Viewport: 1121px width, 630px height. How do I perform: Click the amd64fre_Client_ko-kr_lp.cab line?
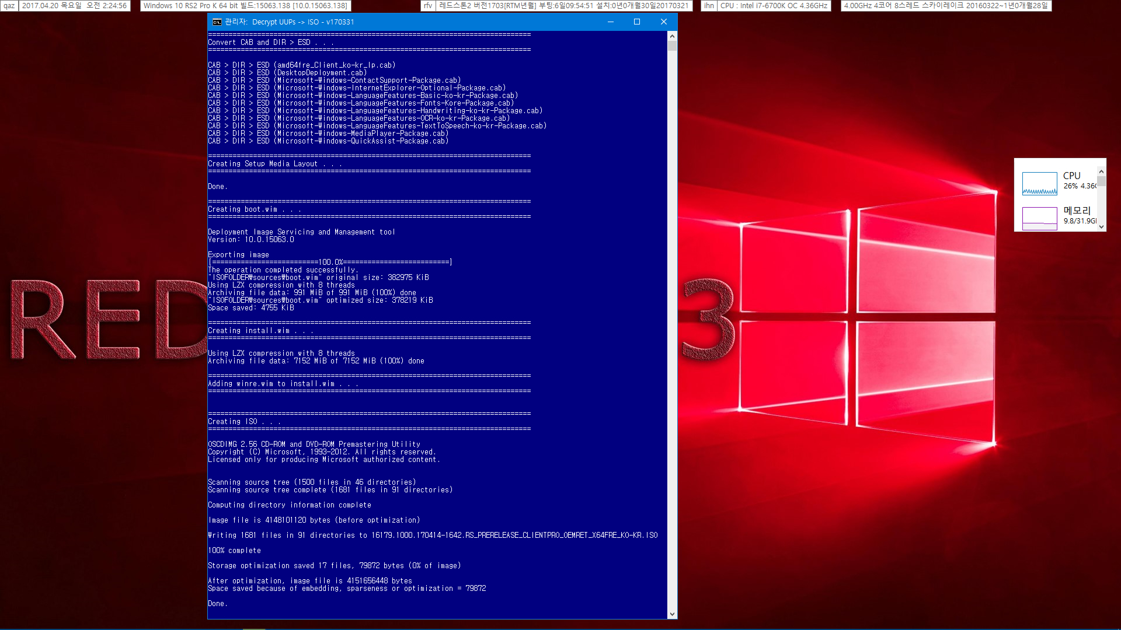click(302, 65)
